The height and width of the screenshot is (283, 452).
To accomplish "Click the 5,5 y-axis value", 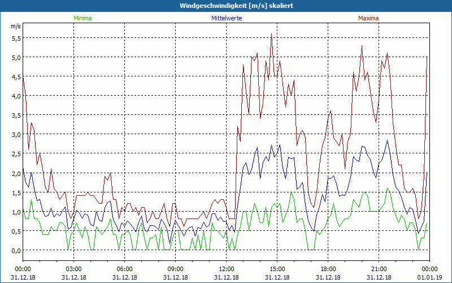I will click(16, 38).
